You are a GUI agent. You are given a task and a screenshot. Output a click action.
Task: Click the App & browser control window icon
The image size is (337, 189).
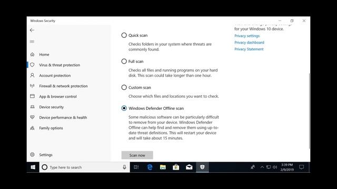coord(32,96)
